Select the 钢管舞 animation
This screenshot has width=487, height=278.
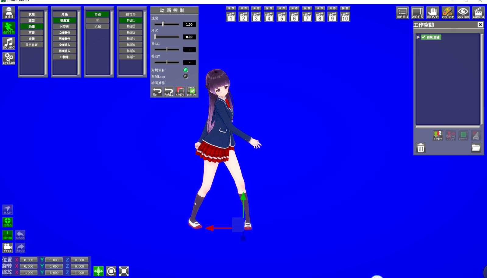(x=131, y=14)
